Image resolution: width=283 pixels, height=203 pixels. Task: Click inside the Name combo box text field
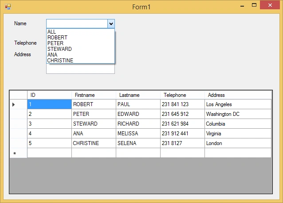point(77,23)
